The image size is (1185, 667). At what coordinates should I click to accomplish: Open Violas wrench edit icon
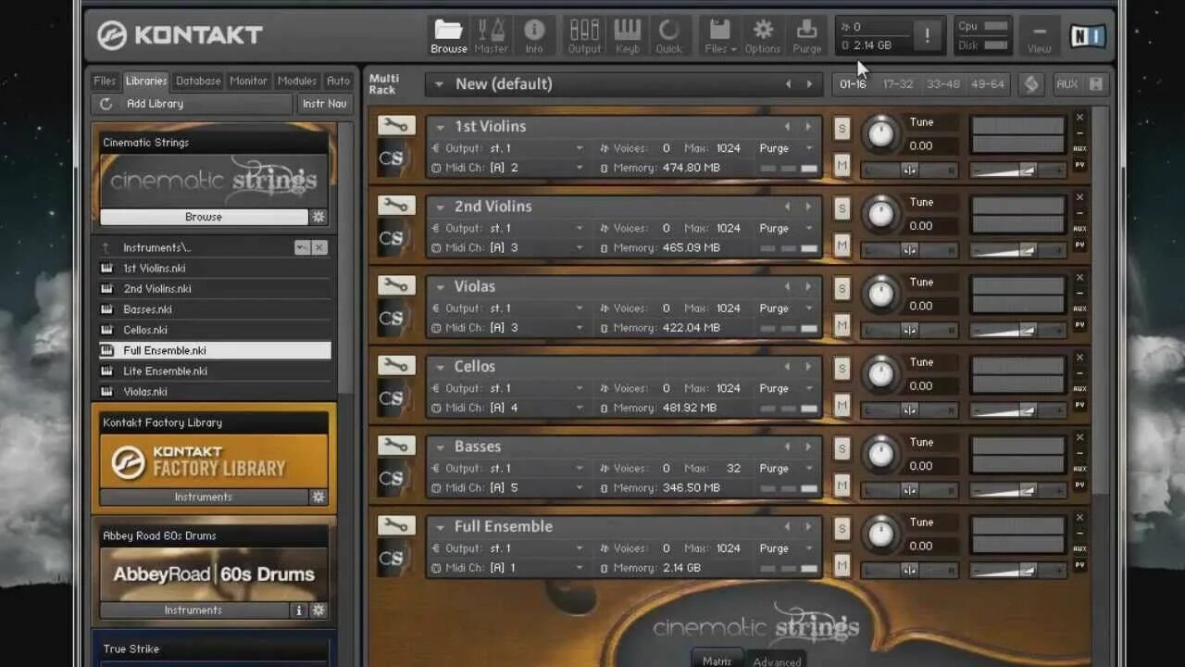396,284
